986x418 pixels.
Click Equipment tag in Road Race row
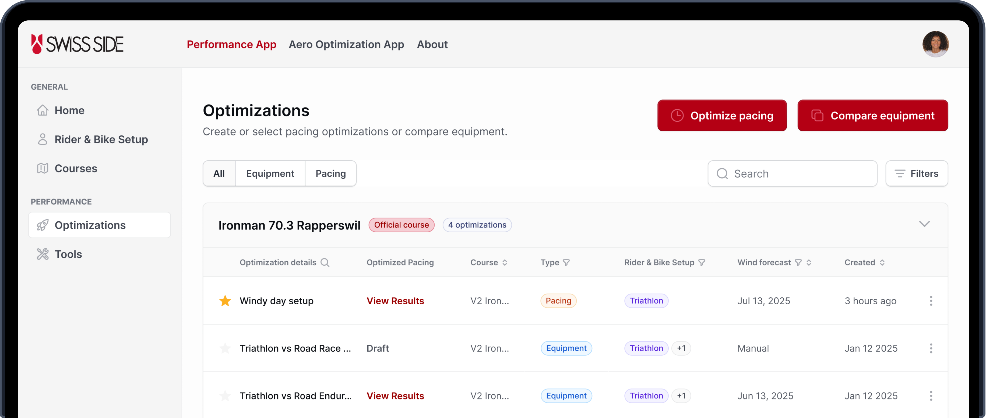(566, 348)
